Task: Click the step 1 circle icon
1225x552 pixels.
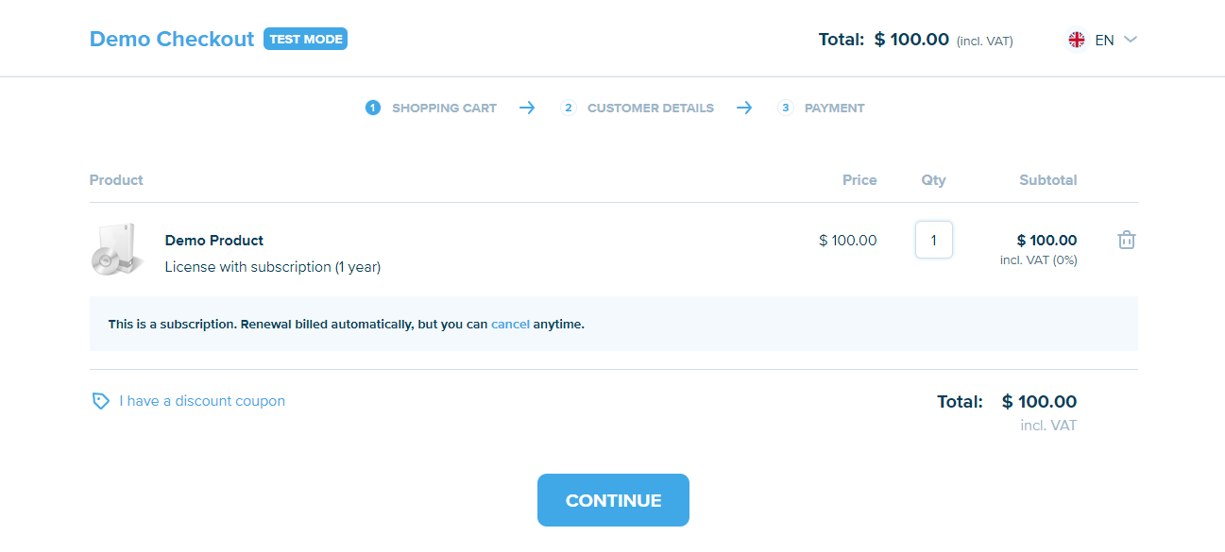Action: pos(373,108)
